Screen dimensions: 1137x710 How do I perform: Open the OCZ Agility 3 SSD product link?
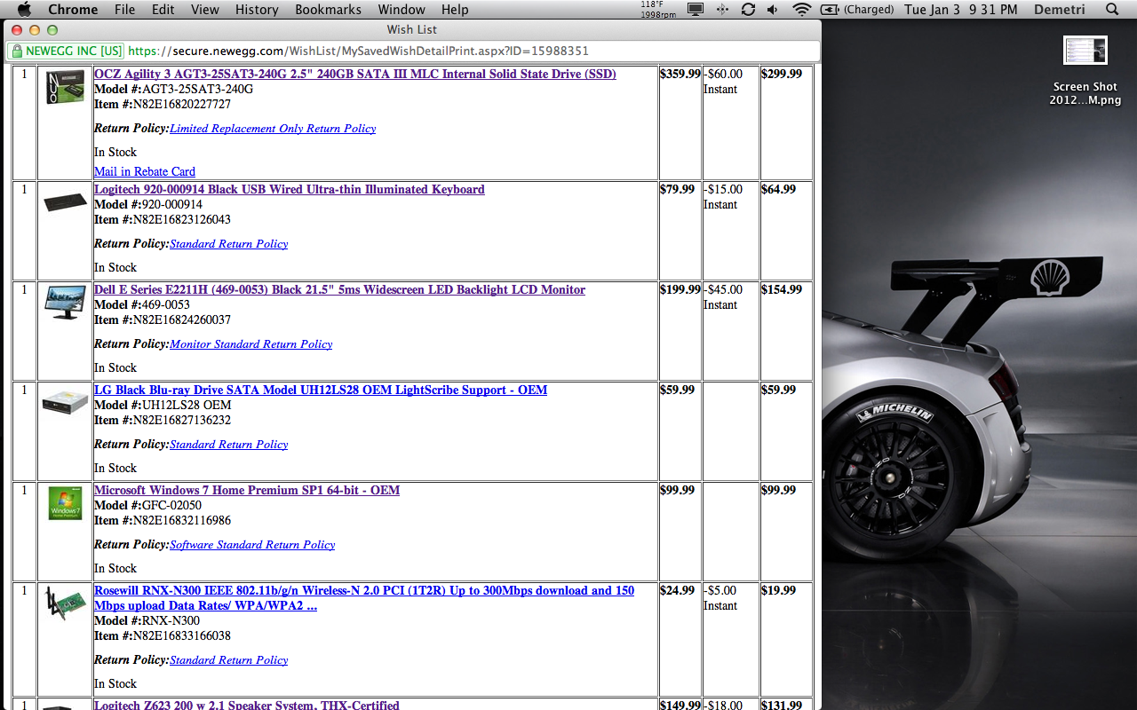click(354, 74)
